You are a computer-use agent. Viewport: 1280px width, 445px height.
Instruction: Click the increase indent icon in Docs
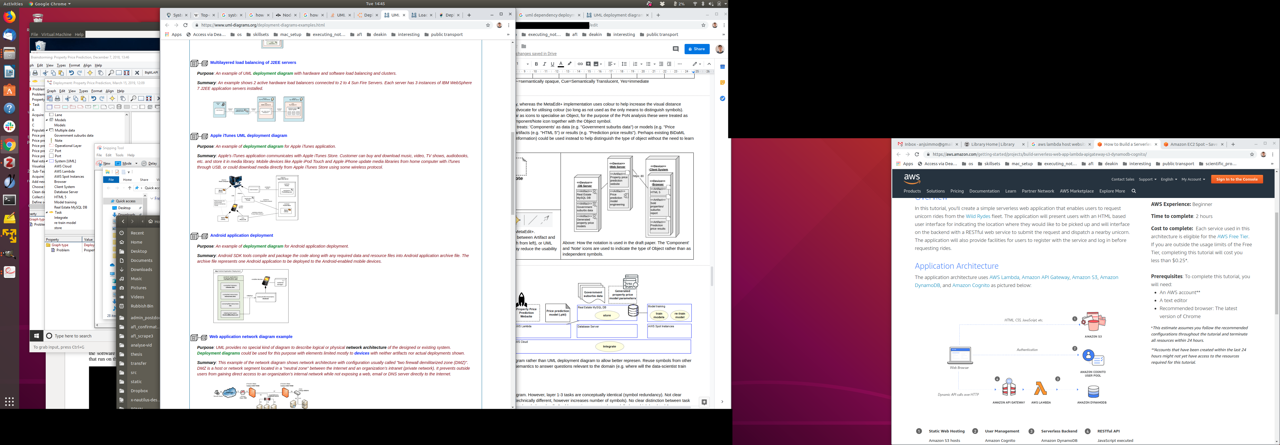tap(669, 64)
